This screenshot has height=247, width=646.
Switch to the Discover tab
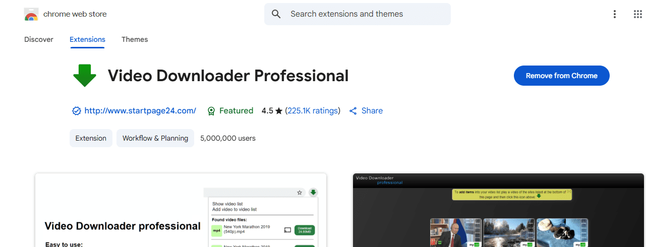(x=39, y=39)
